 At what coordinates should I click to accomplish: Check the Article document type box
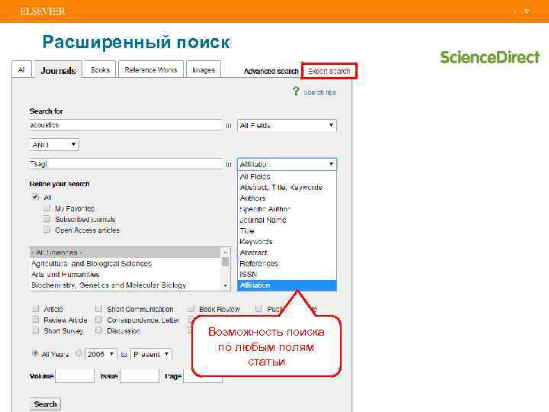35,309
